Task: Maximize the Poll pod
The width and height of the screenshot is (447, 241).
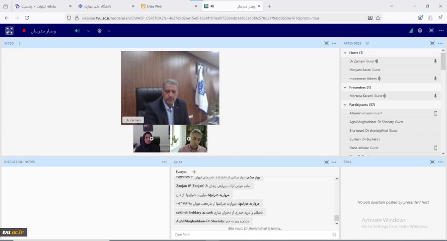Action: (433, 161)
